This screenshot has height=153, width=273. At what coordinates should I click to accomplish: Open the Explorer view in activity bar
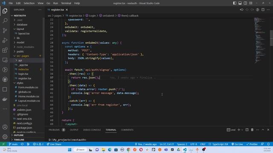[x=5, y=11]
